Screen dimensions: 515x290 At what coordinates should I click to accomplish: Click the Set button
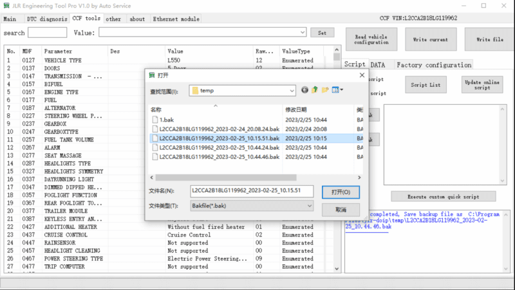point(323,33)
